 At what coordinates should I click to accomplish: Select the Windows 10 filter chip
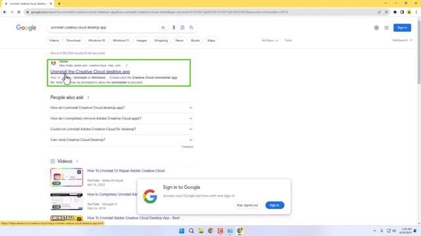pyautogui.click(x=97, y=41)
